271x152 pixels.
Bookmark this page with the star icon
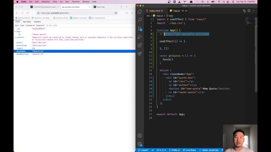coord(116,13)
